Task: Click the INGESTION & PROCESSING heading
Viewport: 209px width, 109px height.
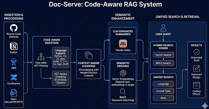Action: (14, 17)
